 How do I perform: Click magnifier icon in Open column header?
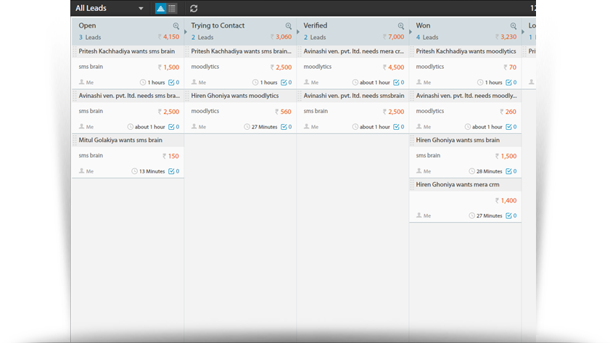pos(176,26)
